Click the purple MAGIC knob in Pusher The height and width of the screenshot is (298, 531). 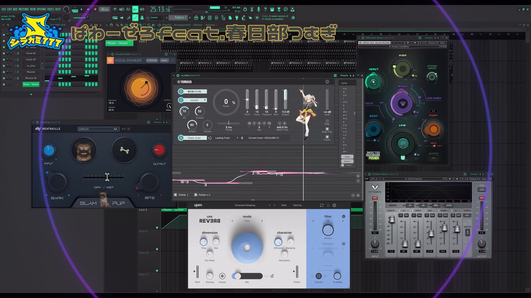[x=402, y=103]
